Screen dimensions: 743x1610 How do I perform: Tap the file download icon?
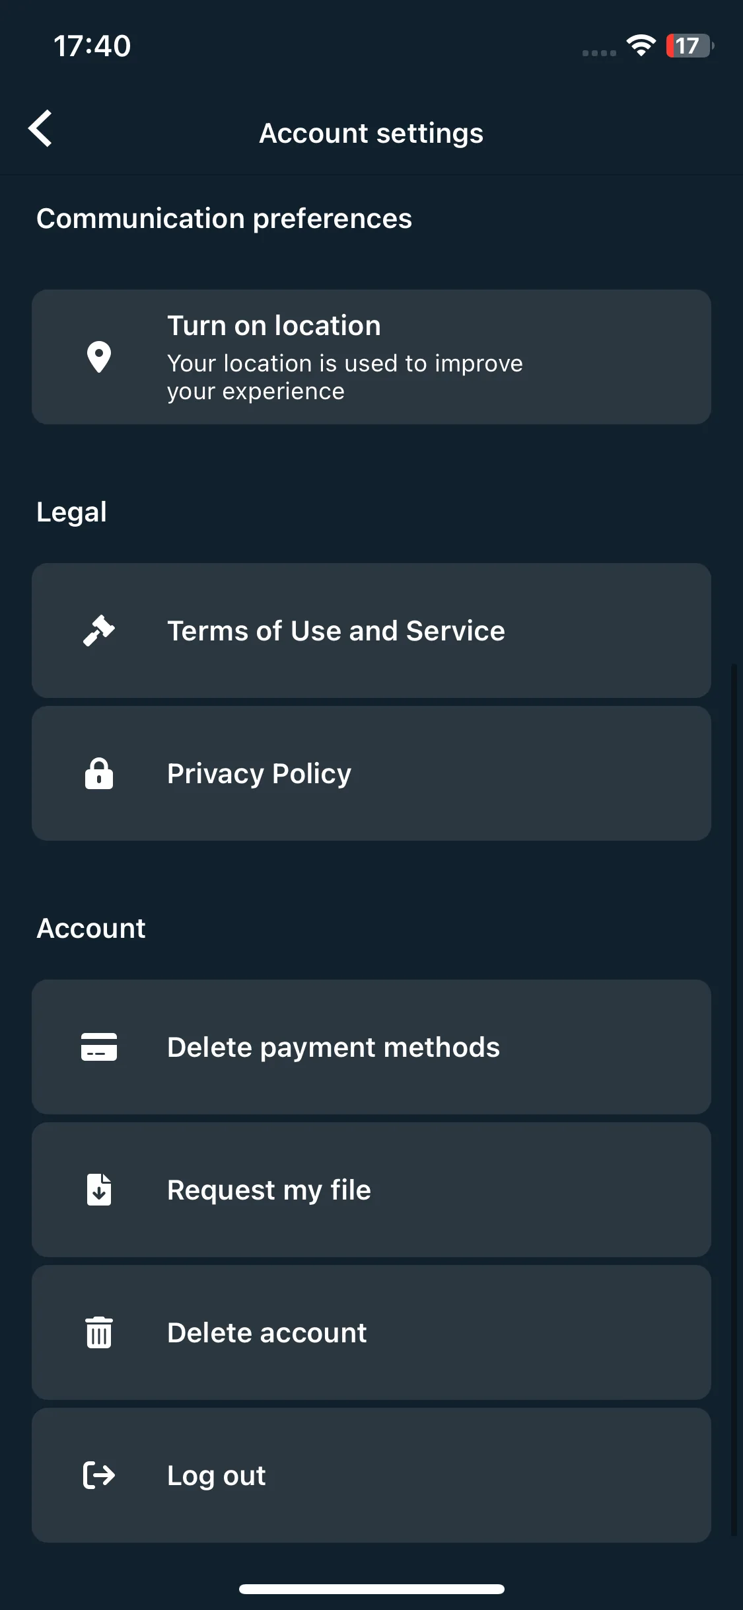99,1190
